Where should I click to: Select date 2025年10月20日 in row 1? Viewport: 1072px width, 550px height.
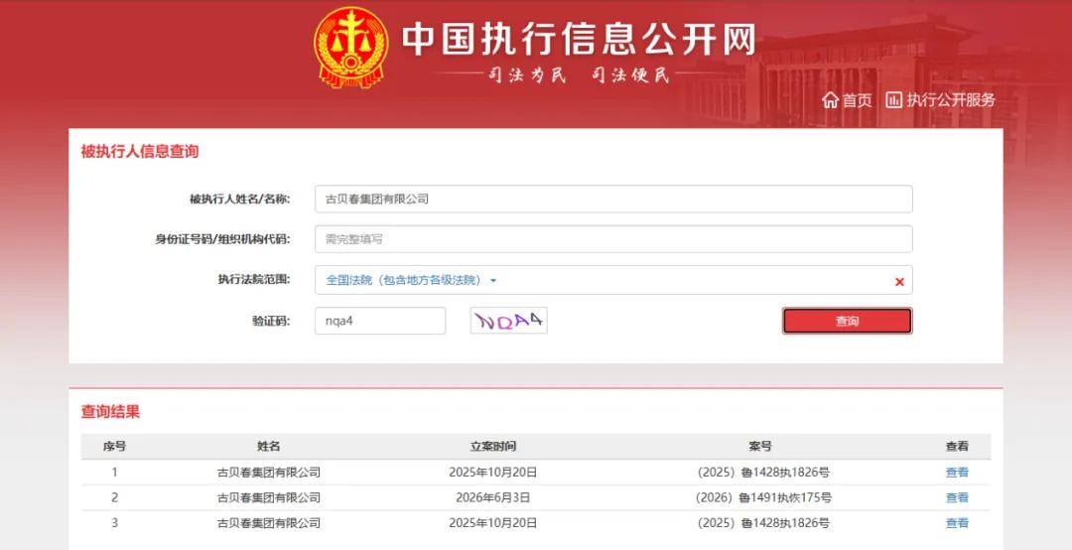point(493,472)
